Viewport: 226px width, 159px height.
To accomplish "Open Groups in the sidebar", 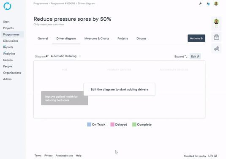I will [x=8, y=60].
